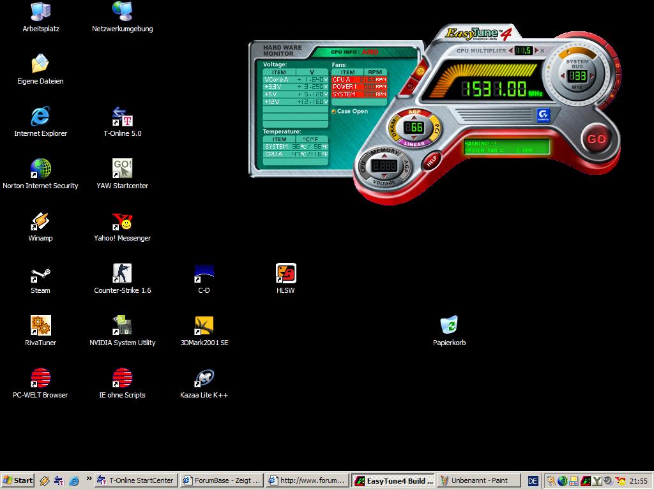Screen dimensions: 654x490
Task: Click the VCore A voltage row
Action: (295, 79)
